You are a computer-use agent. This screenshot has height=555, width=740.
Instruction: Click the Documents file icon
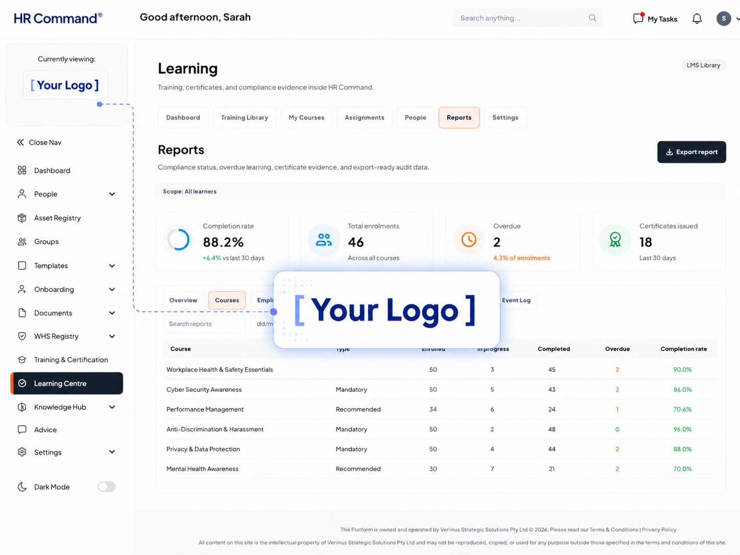point(22,313)
